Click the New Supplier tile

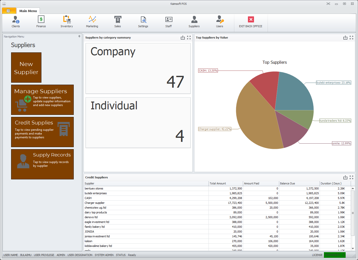[26, 68]
